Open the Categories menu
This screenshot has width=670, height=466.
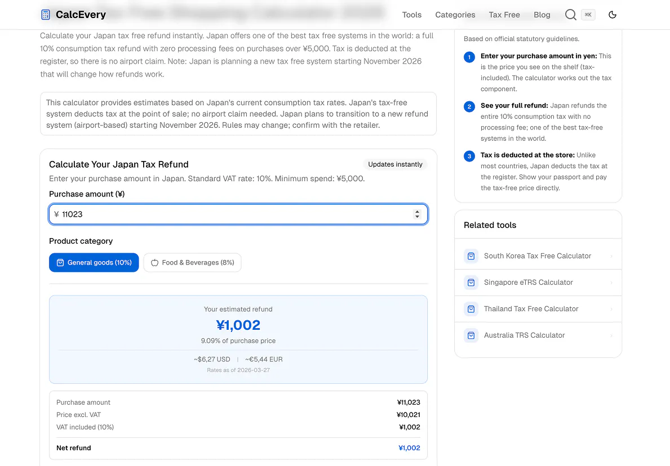(455, 15)
